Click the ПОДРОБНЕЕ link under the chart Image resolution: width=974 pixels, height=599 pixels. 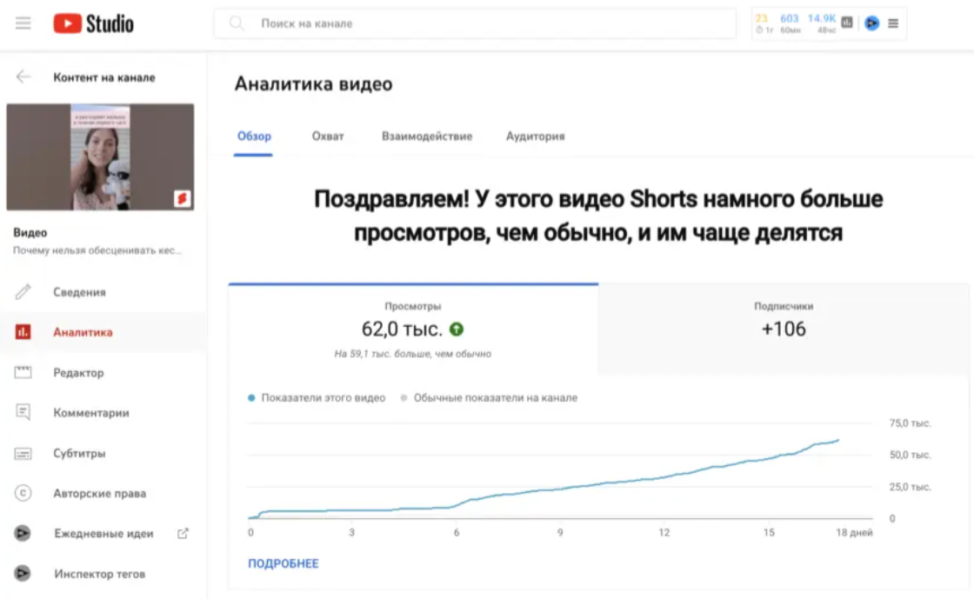(284, 563)
